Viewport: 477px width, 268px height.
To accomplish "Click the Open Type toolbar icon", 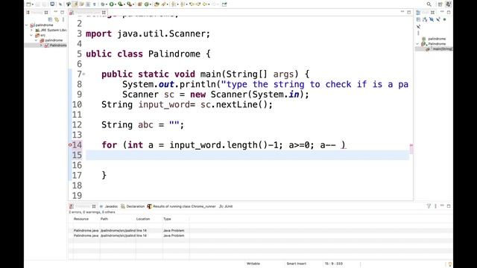I will point(157,4).
